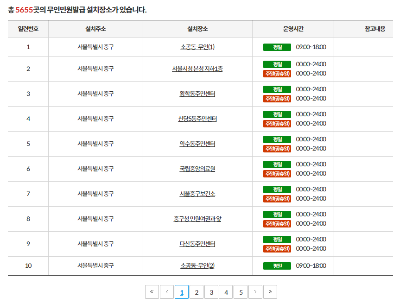
Task: Open 신당5동주민센터 location link
Action: pyautogui.click(x=197, y=119)
